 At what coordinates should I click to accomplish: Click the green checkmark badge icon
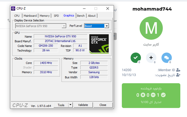(135, 58)
